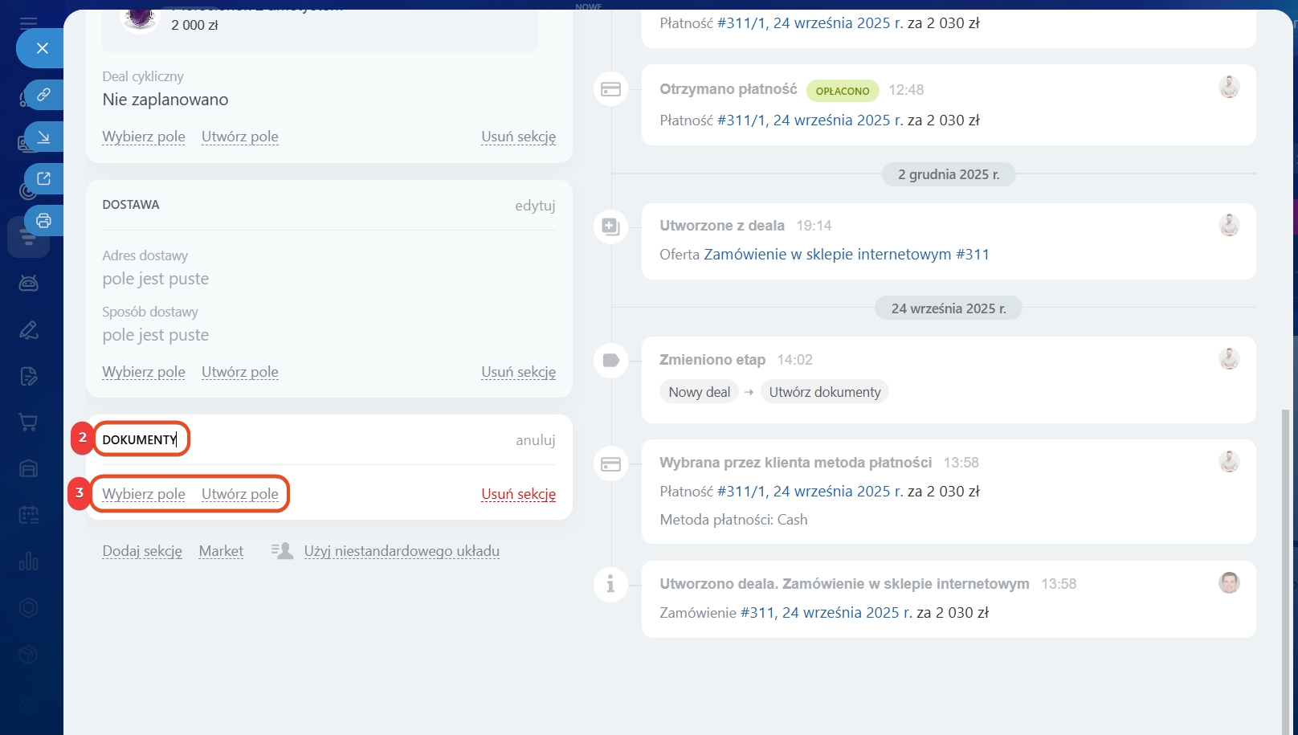Screen dimensions: 1298x735
Task: Click the Nie zaplanowano value under Deal cykliczny
Action: pyautogui.click(x=165, y=100)
